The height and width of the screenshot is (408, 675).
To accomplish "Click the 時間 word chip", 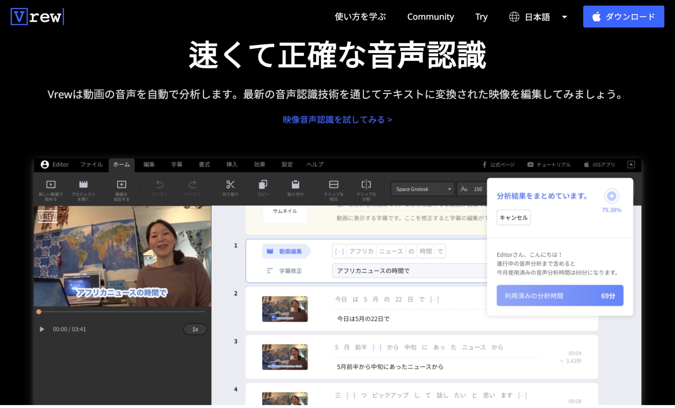I will coord(426,251).
